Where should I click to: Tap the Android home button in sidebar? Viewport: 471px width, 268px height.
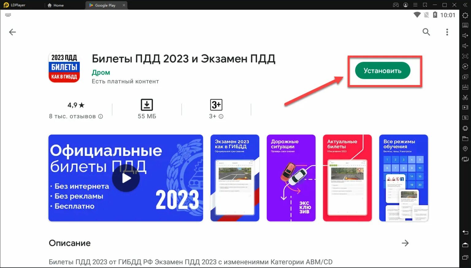coord(465,245)
